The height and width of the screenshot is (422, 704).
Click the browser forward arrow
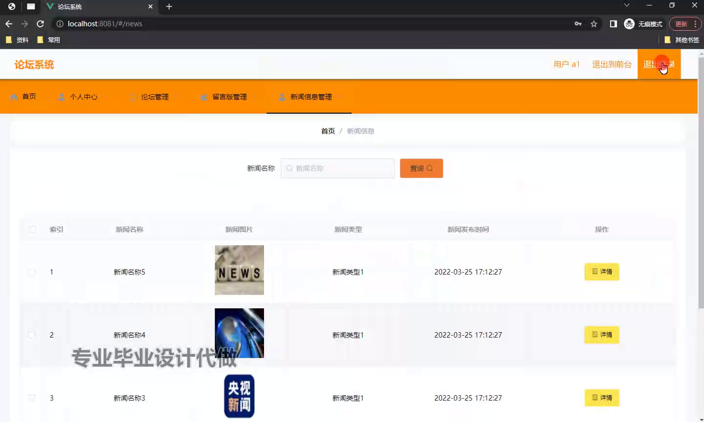[x=24, y=24]
